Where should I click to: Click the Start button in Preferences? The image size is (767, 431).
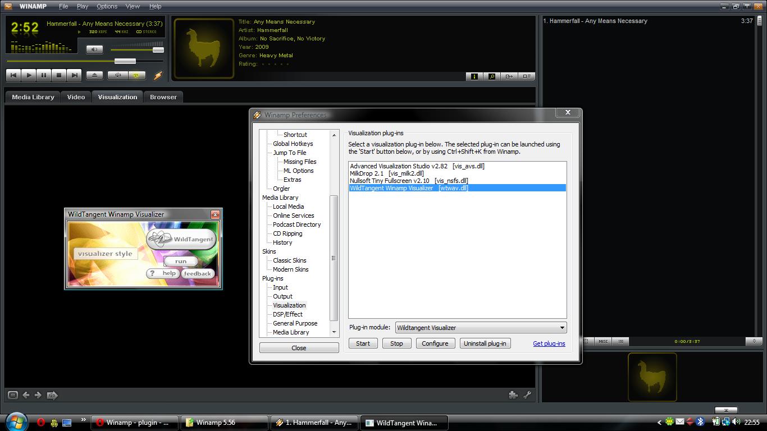tap(363, 343)
